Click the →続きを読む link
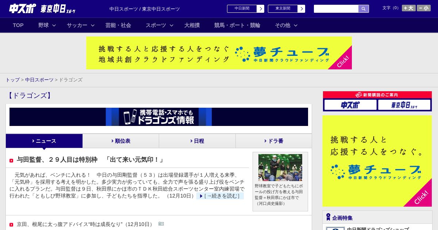The image size is (438, 230). coord(220,196)
